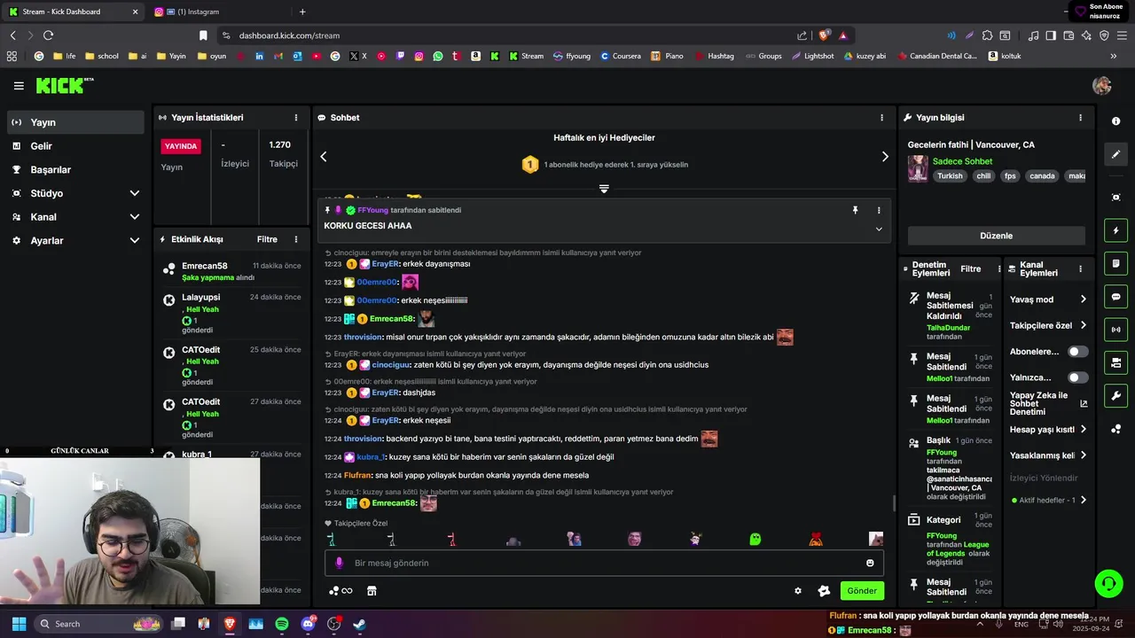This screenshot has height=638, width=1135.
Task: Click the Düzenle button
Action: pos(996,236)
